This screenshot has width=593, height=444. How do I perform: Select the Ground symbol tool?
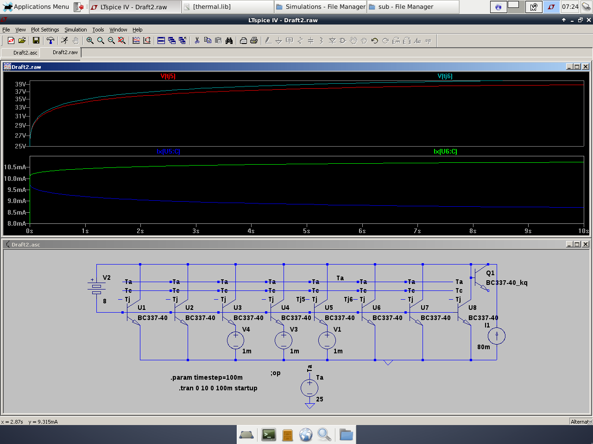(279, 41)
